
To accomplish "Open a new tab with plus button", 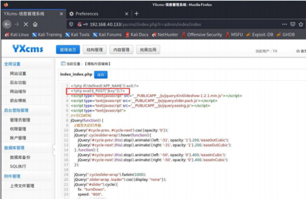I will 136,14.
